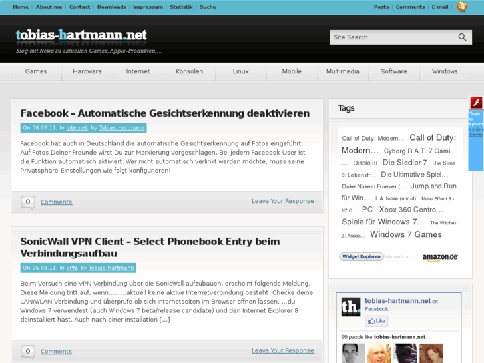484x363 pixels.
Task: Click the E-mail subscription link
Action: coord(440,7)
